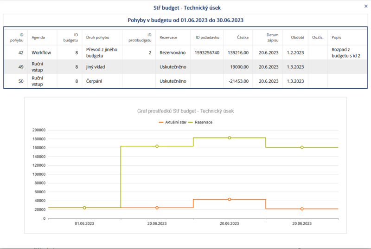Click the Částka column header
Viewport: 371px width, 249px height.
pyautogui.click(x=243, y=38)
